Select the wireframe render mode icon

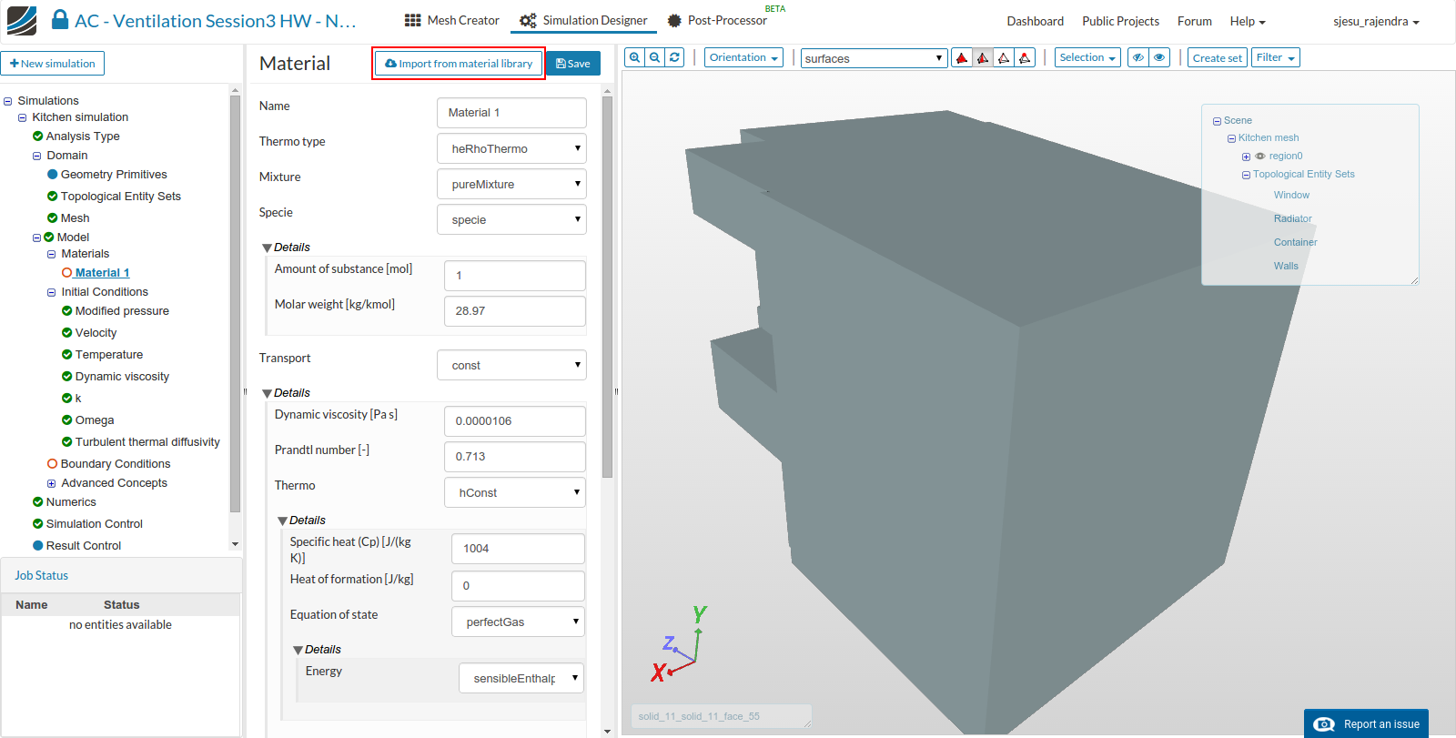pyautogui.click(x=1004, y=58)
